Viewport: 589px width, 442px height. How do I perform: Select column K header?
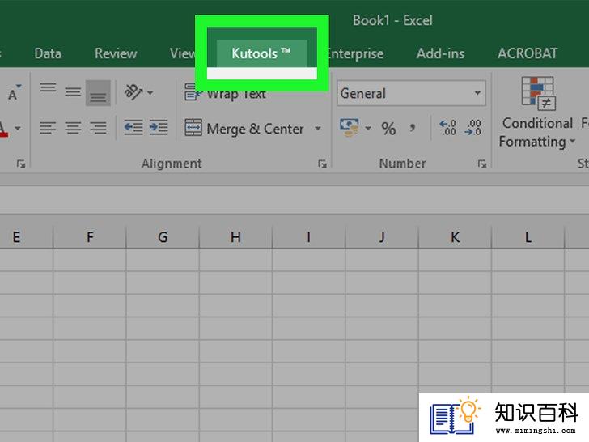pyautogui.click(x=455, y=237)
